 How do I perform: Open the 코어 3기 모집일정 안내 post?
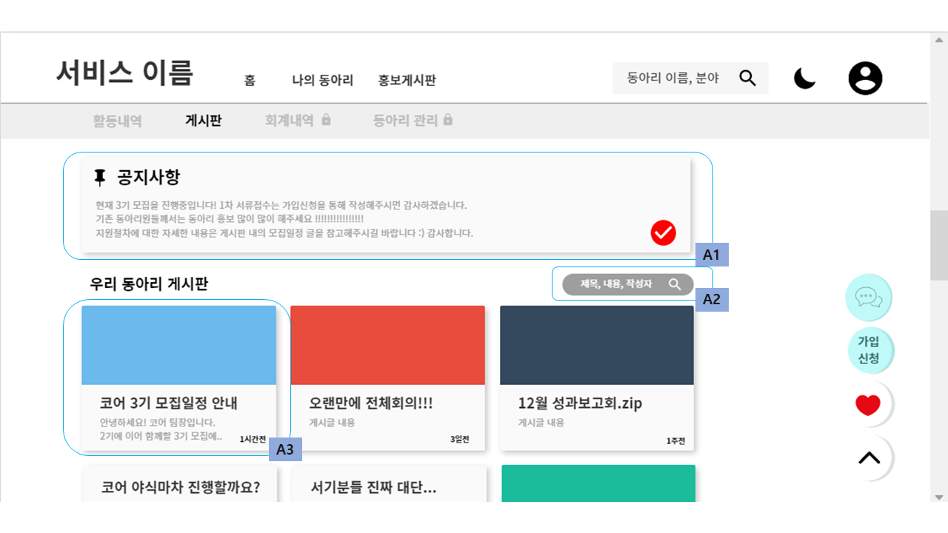(x=178, y=378)
